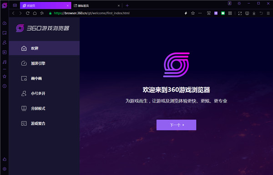Image resolution: width=273 pixels, height=175 pixels.
Task: Select 画中画 in the side menu
Action: pos(44,78)
